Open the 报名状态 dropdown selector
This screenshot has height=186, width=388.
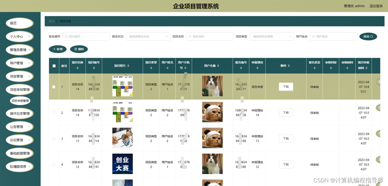[148, 36]
